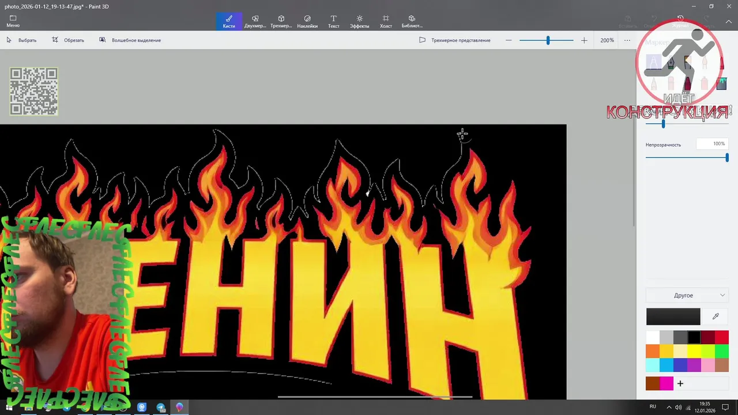
Task: Choose the tan brown color swatch
Action: (722, 365)
